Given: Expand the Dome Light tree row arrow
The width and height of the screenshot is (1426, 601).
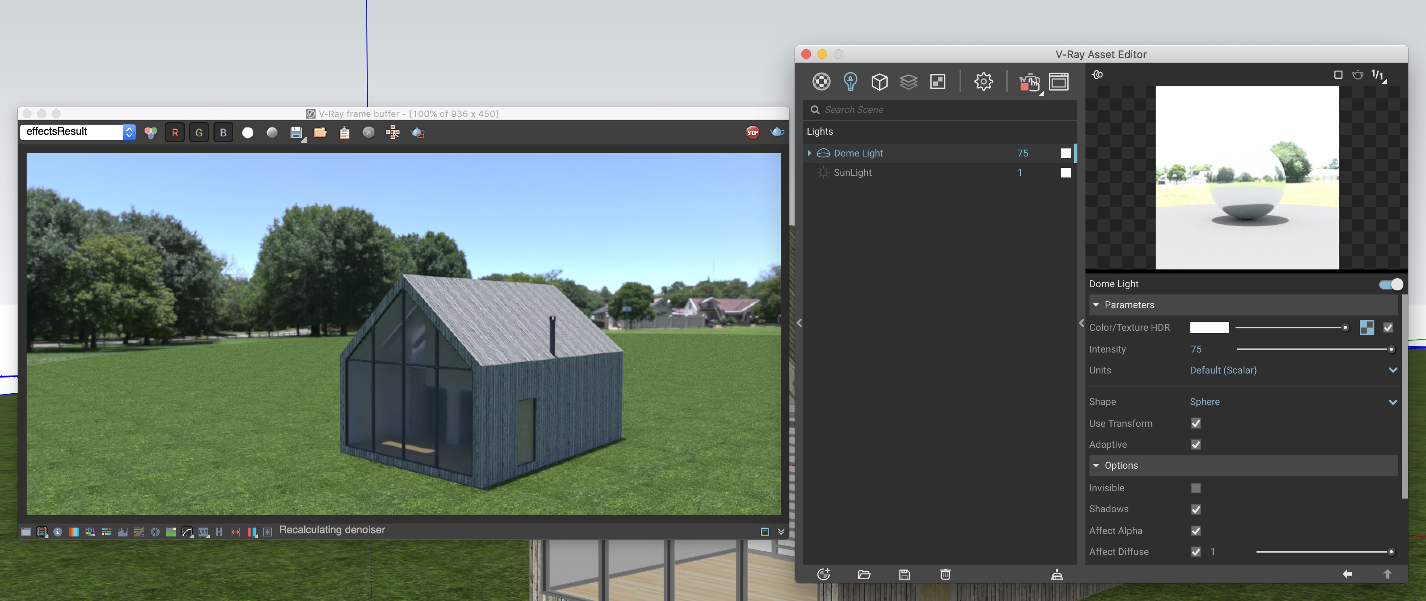Looking at the screenshot, I should click(809, 153).
